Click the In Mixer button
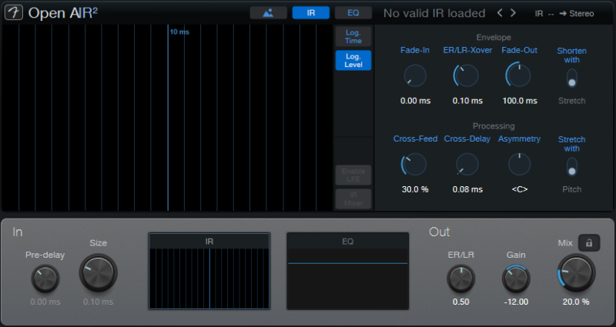This screenshot has height=327, width=616. click(x=353, y=199)
